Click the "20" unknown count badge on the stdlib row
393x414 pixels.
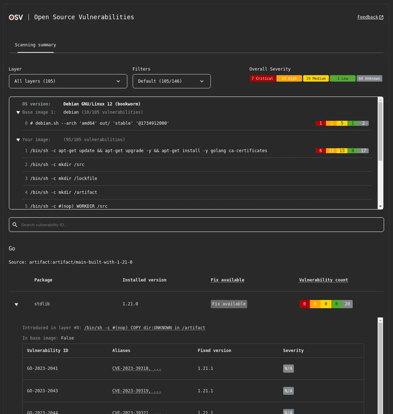click(x=347, y=304)
